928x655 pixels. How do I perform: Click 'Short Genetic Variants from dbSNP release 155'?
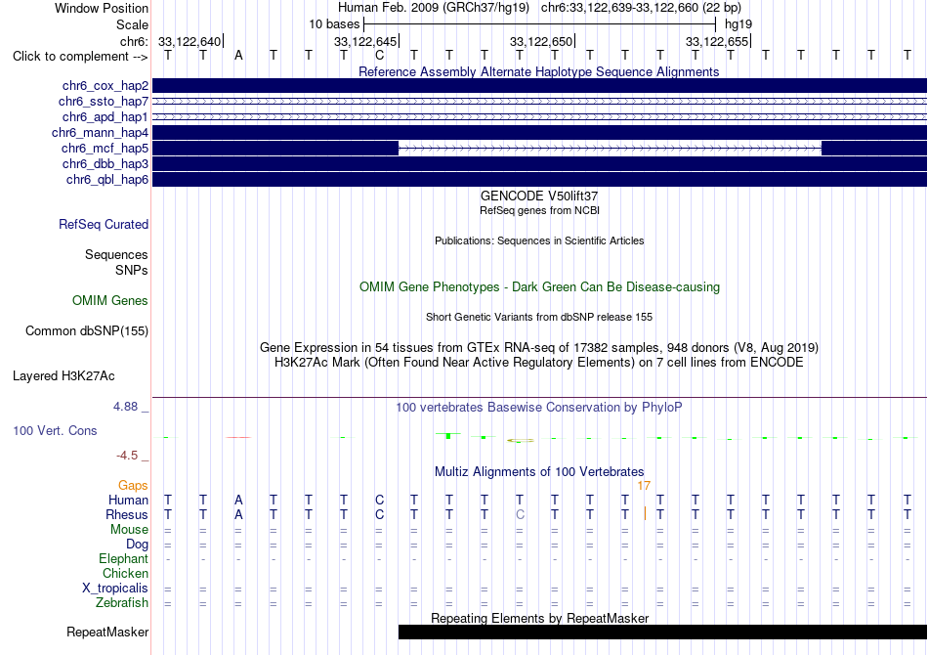[539, 317]
